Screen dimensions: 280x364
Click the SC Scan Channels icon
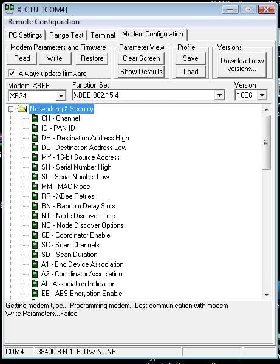pos(35,245)
